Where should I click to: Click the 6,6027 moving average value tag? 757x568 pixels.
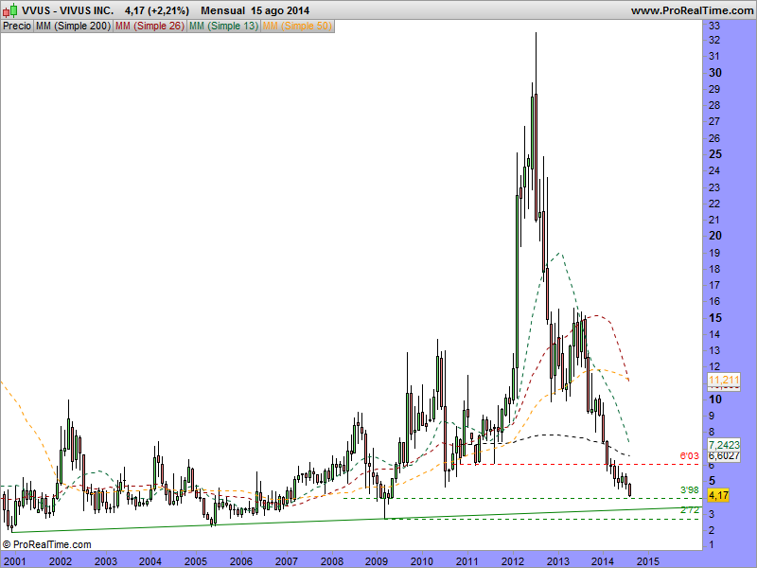point(724,456)
